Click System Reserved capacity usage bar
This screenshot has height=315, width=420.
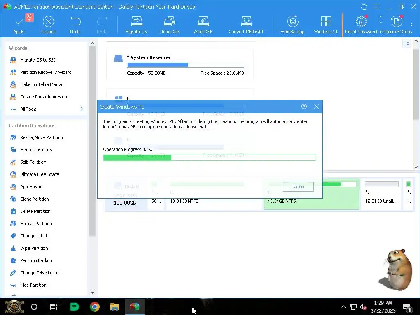click(x=185, y=65)
